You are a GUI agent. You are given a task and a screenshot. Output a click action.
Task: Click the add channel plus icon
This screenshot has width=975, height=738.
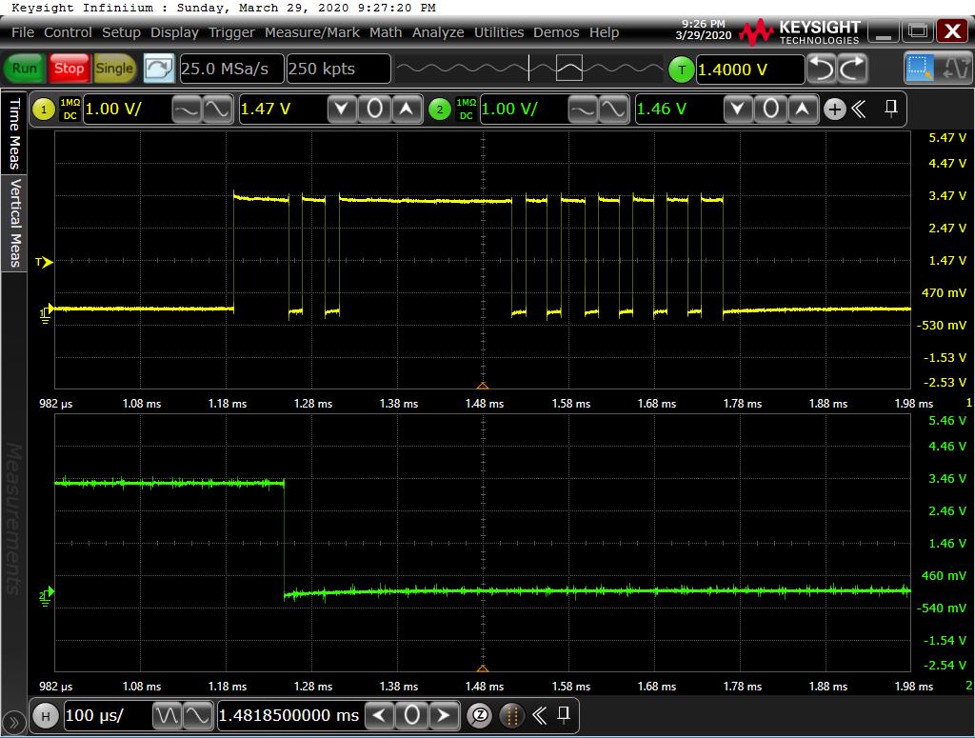(x=835, y=109)
